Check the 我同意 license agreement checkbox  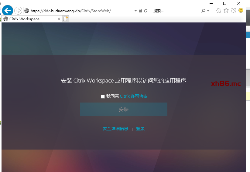point(103,96)
